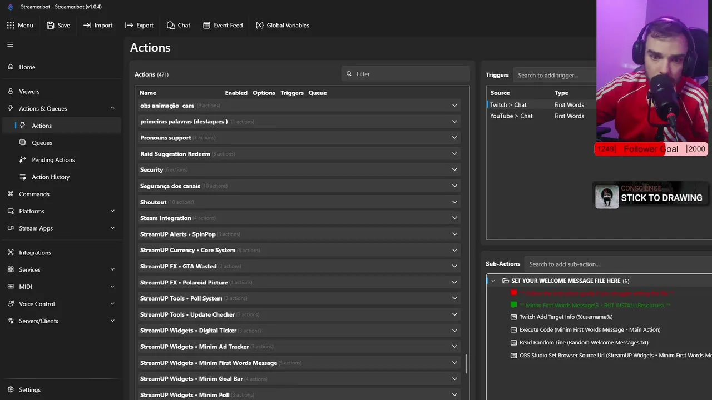This screenshot has width=712, height=400.
Task: Click the Settings gear icon
Action: (11, 389)
